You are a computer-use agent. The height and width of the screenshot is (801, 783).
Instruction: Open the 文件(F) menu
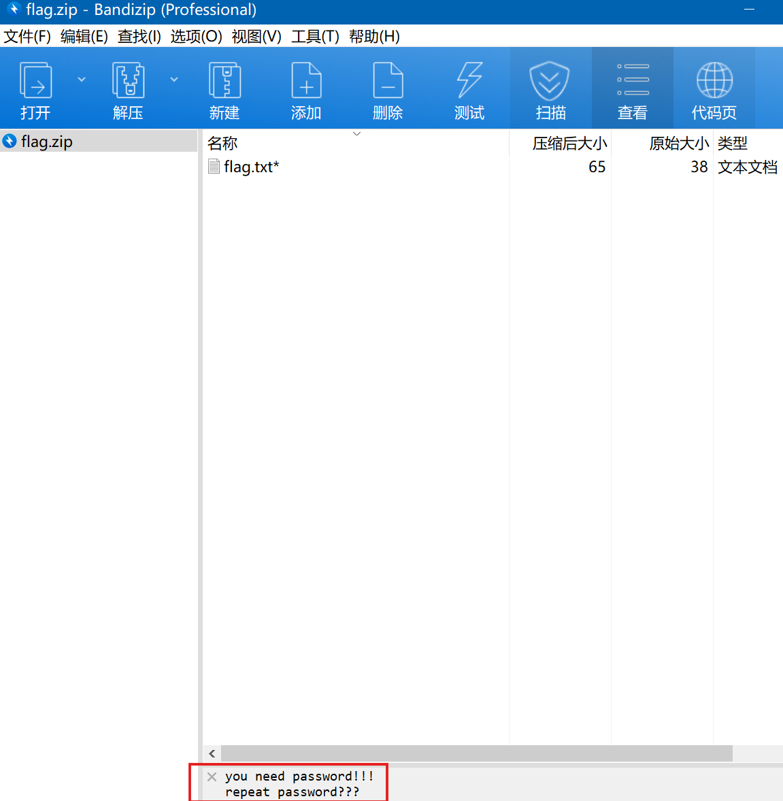pos(27,37)
